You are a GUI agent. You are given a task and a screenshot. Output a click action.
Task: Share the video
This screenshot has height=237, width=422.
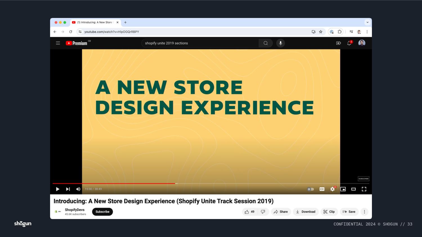(281, 212)
